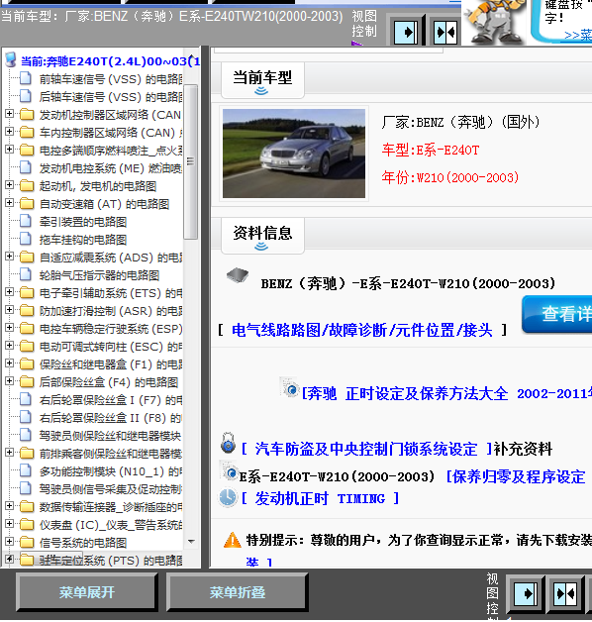The height and width of the screenshot is (622, 592).
Task: Click the bottom view-control collapse arrows icon
Action: click(565, 594)
